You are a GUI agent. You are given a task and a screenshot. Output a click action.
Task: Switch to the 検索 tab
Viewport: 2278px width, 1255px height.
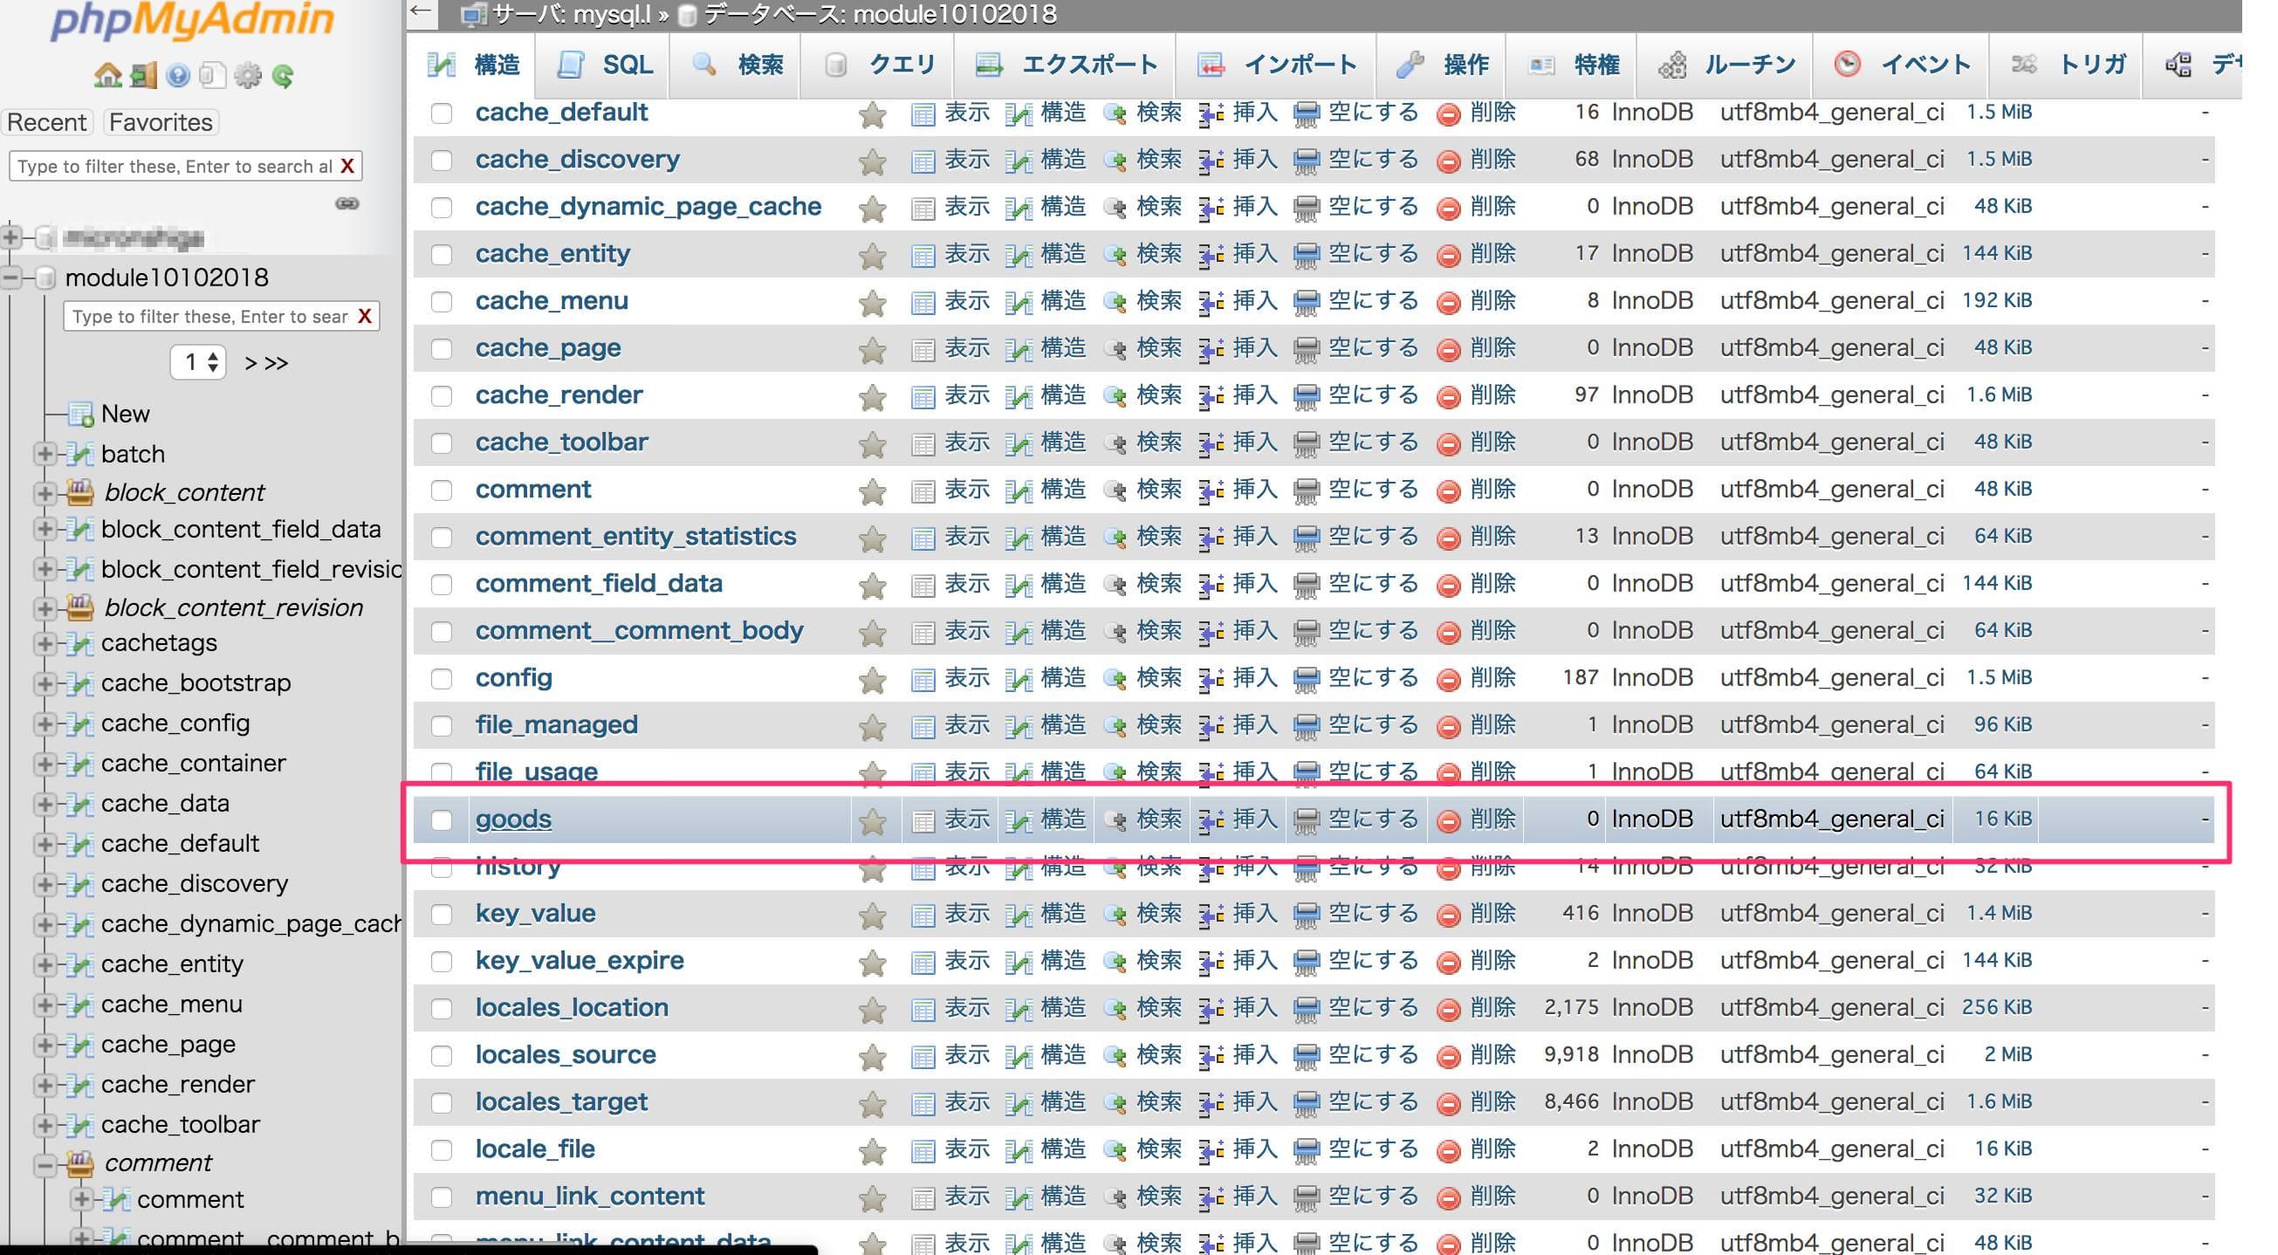(x=737, y=65)
